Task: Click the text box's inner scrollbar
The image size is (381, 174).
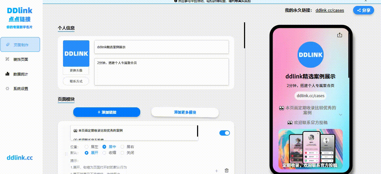Action: pos(197,131)
